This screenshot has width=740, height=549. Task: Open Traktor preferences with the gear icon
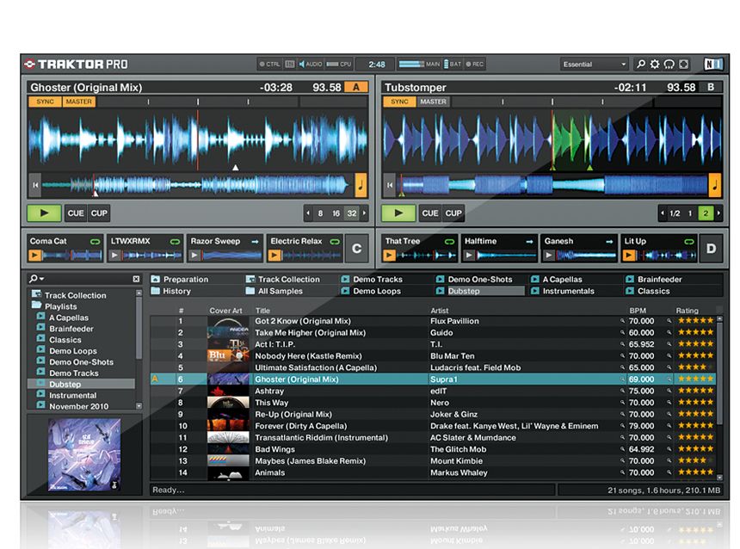tap(655, 64)
